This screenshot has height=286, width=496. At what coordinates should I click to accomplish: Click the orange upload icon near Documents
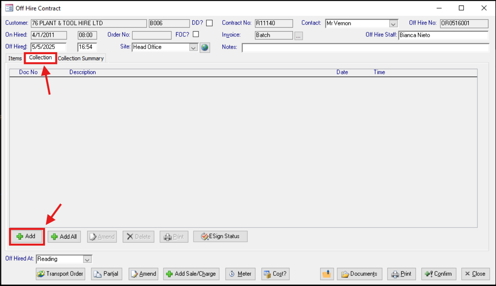tap(327, 274)
